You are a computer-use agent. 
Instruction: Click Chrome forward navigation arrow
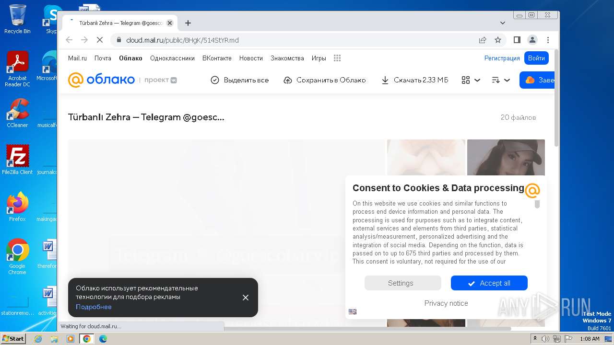click(84, 40)
